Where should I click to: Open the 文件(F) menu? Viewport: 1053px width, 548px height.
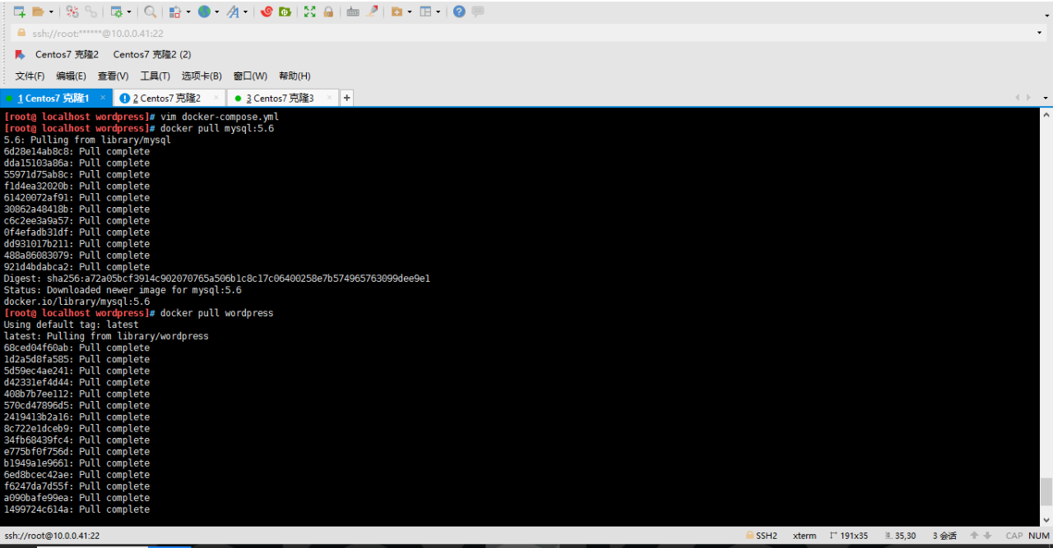[30, 76]
